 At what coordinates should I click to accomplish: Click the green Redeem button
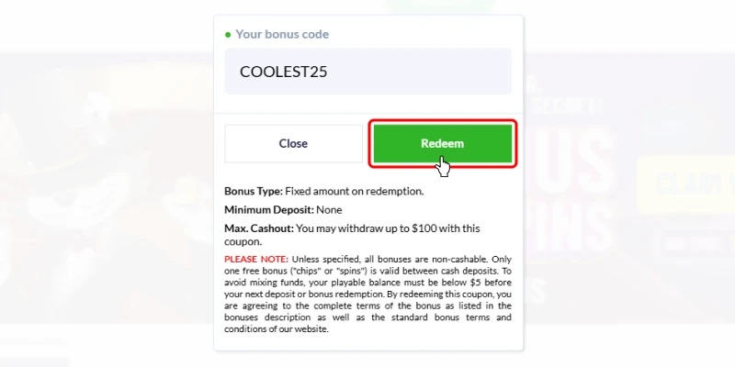click(443, 143)
